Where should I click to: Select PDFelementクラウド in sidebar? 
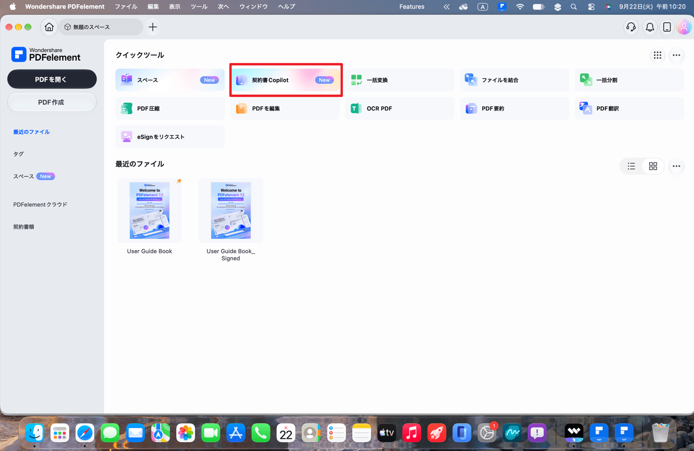click(x=40, y=205)
